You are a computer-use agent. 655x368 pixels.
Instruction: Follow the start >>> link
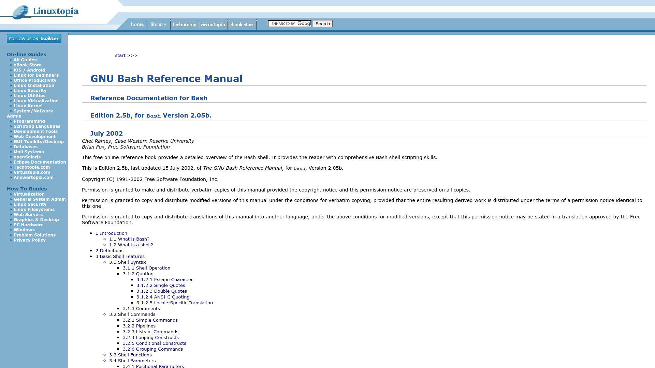tap(126, 55)
